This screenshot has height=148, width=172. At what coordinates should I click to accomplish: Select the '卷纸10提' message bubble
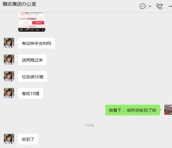point(31,93)
